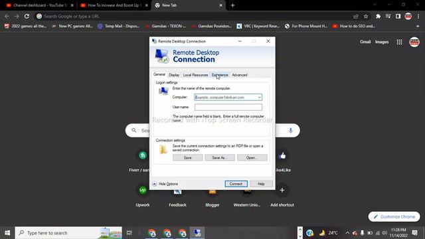Open Windows Start menu

click(x=7, y=233)
